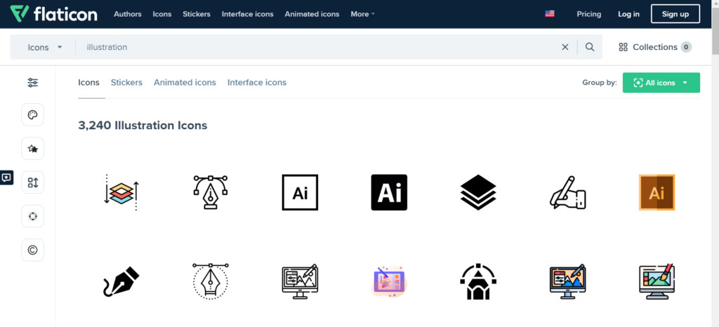
Task: Expand the More menu in header
Action: (363, 14)
